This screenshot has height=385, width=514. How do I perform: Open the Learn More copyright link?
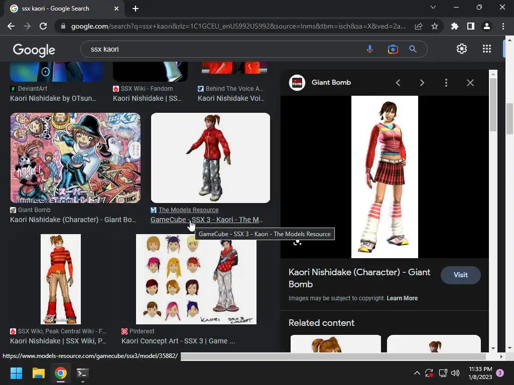pyautogui.click(x=402, y=298)
